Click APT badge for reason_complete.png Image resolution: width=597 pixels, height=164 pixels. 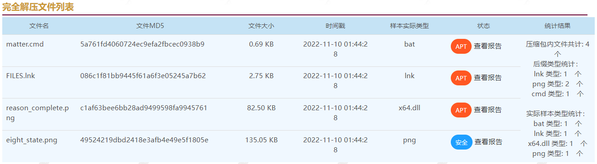(461, 110)
